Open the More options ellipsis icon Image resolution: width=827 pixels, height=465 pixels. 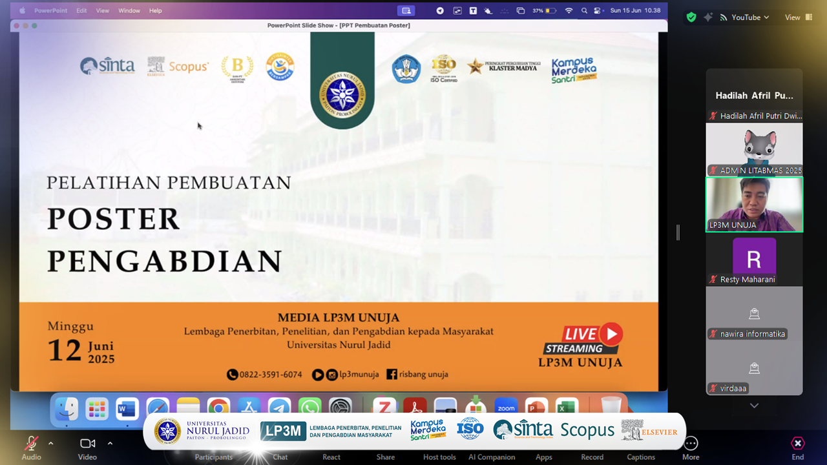point(691,444)
